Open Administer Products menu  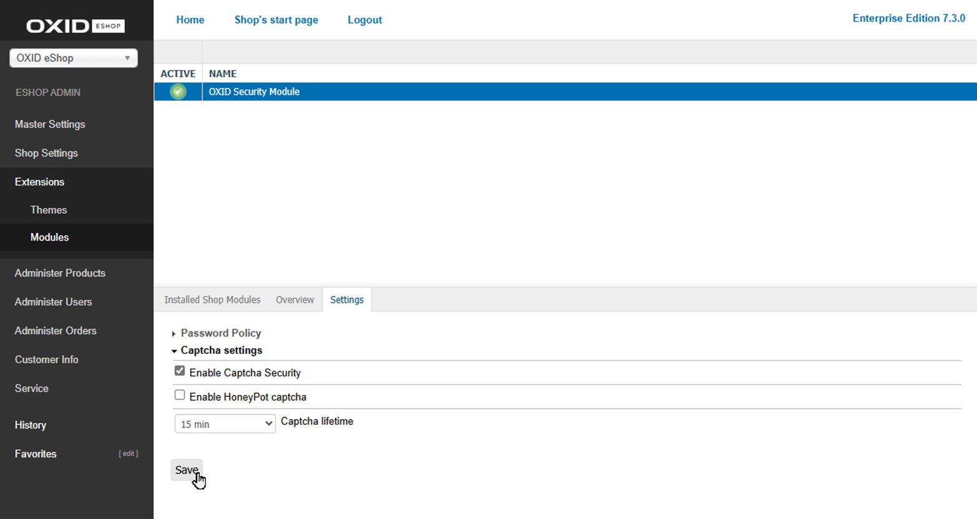(60, 273)
